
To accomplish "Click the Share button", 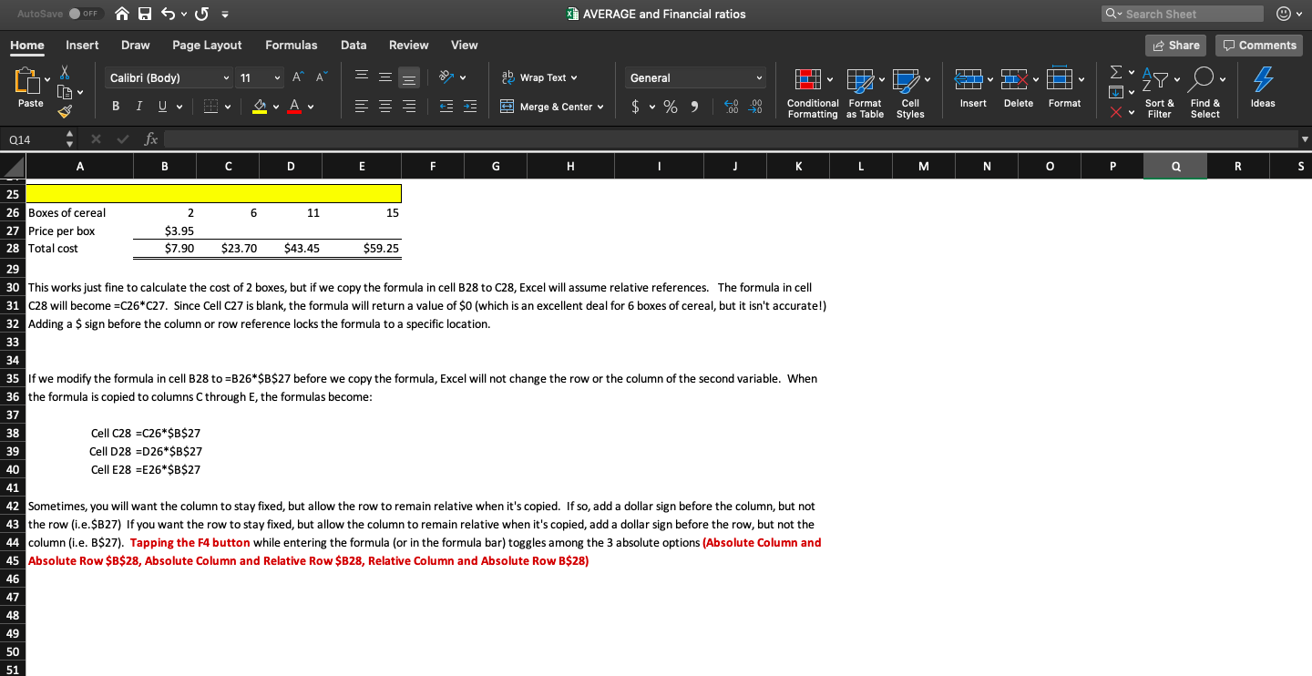I will click(x=1175, y=45).
